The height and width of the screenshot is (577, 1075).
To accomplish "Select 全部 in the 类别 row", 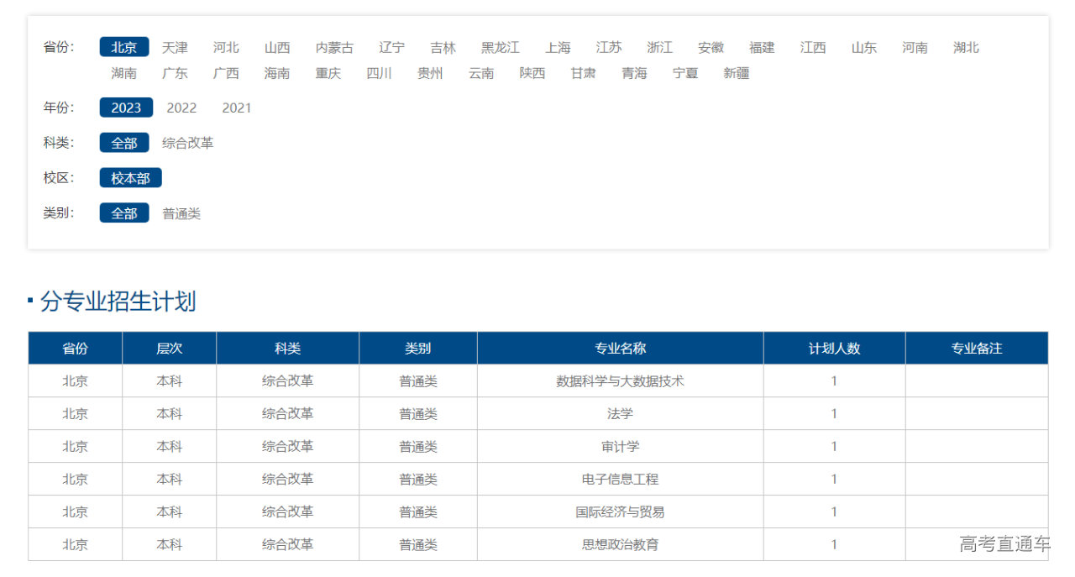I will (x=124, y=213).
